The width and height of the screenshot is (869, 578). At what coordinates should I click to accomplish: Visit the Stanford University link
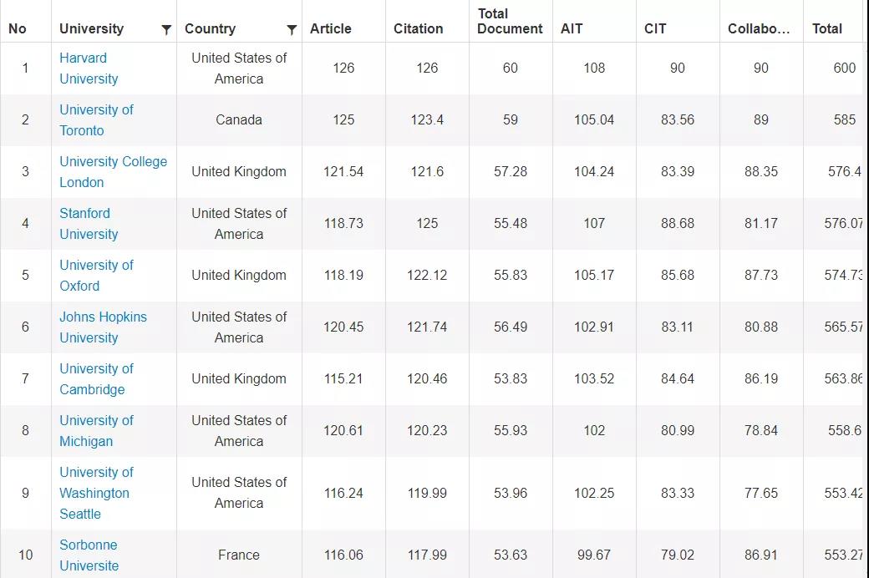point(89,224)
